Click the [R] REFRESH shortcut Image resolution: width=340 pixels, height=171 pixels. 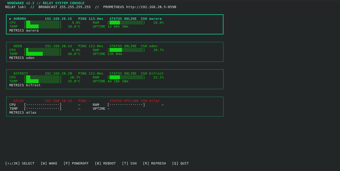pos(154,163)
